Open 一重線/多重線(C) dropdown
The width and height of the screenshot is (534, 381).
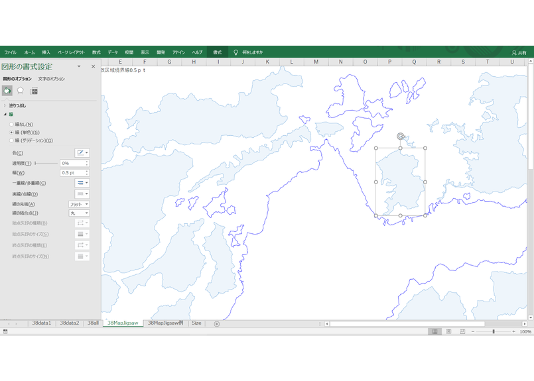82,183
